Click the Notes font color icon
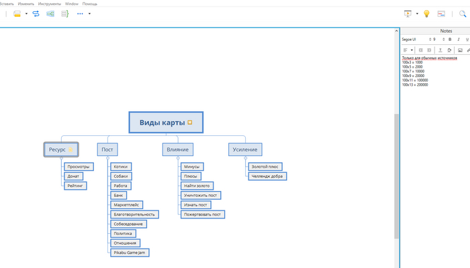The height and width of the screenshot is (268, 470). pyautogui.click(x=440, y=50)
